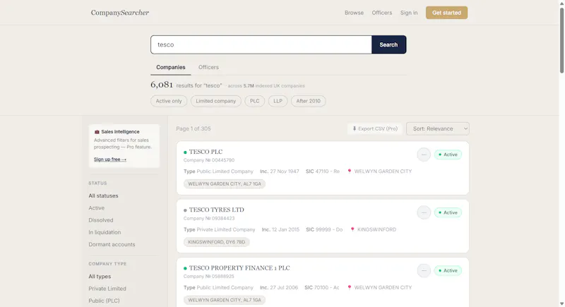Click the Company № 05888925 text
Image resolution: width=565 pixels, height=307 pixels.
[208, 277]
